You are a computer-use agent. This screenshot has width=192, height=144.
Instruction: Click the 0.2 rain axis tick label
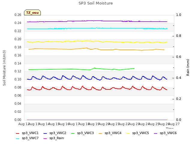coord(178,99)
